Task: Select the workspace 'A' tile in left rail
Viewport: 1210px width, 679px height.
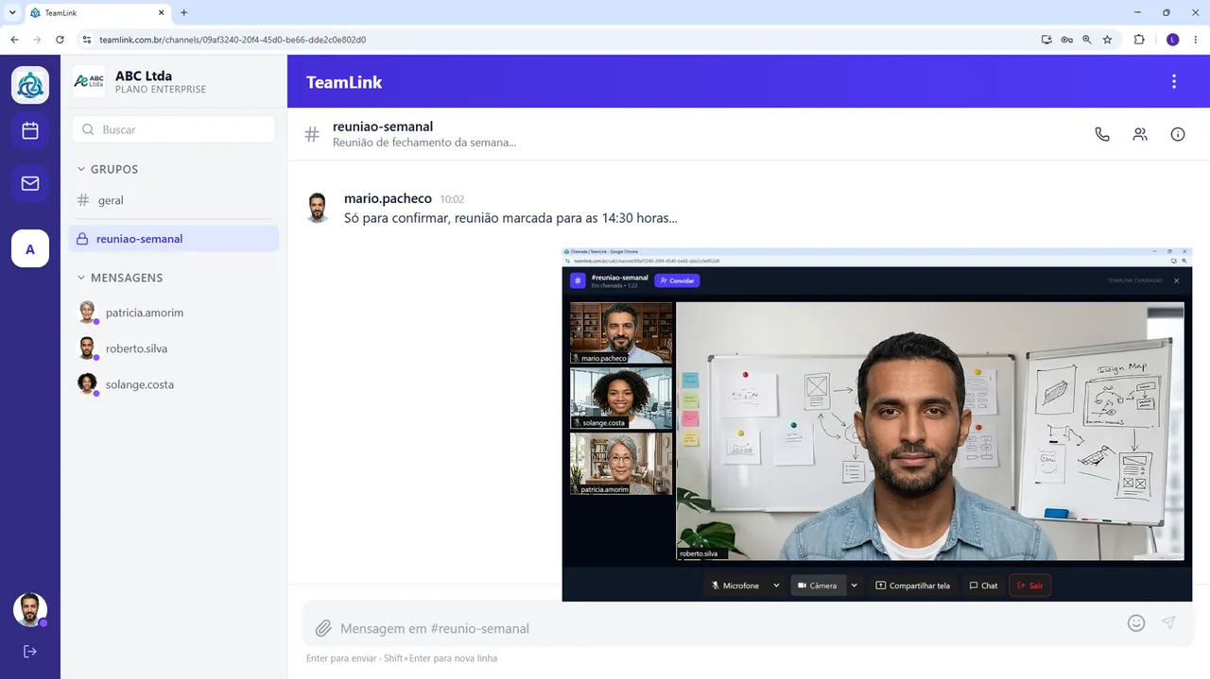Action: [30, 249]
